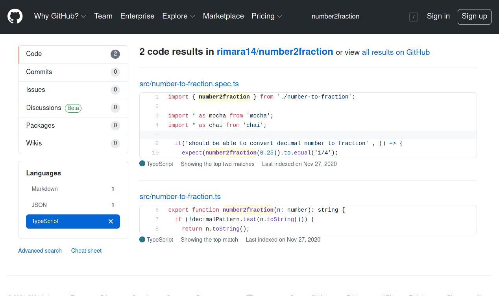Click the Beta badge next to Discussions
The width and height of the screenshot is (499, 296).
73,108
